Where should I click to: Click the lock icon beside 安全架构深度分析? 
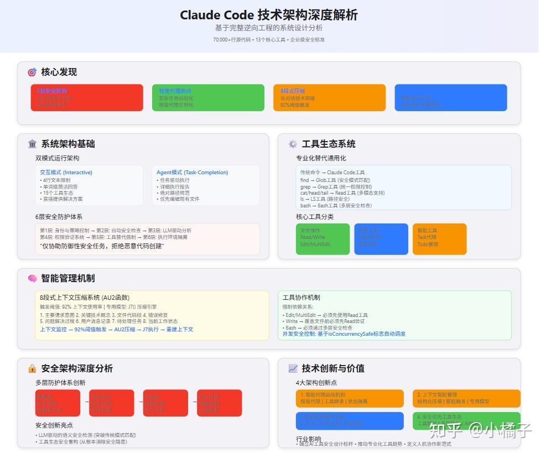32,368
